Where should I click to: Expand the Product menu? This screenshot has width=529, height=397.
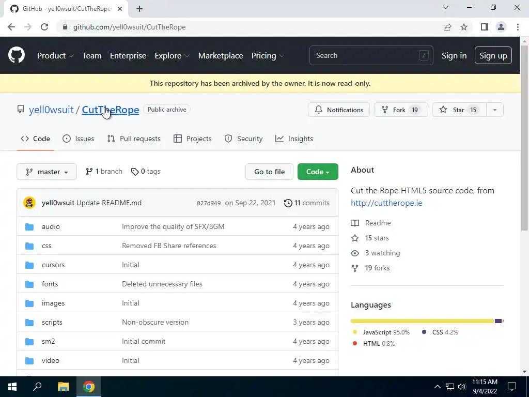click(x=55, y=56)
